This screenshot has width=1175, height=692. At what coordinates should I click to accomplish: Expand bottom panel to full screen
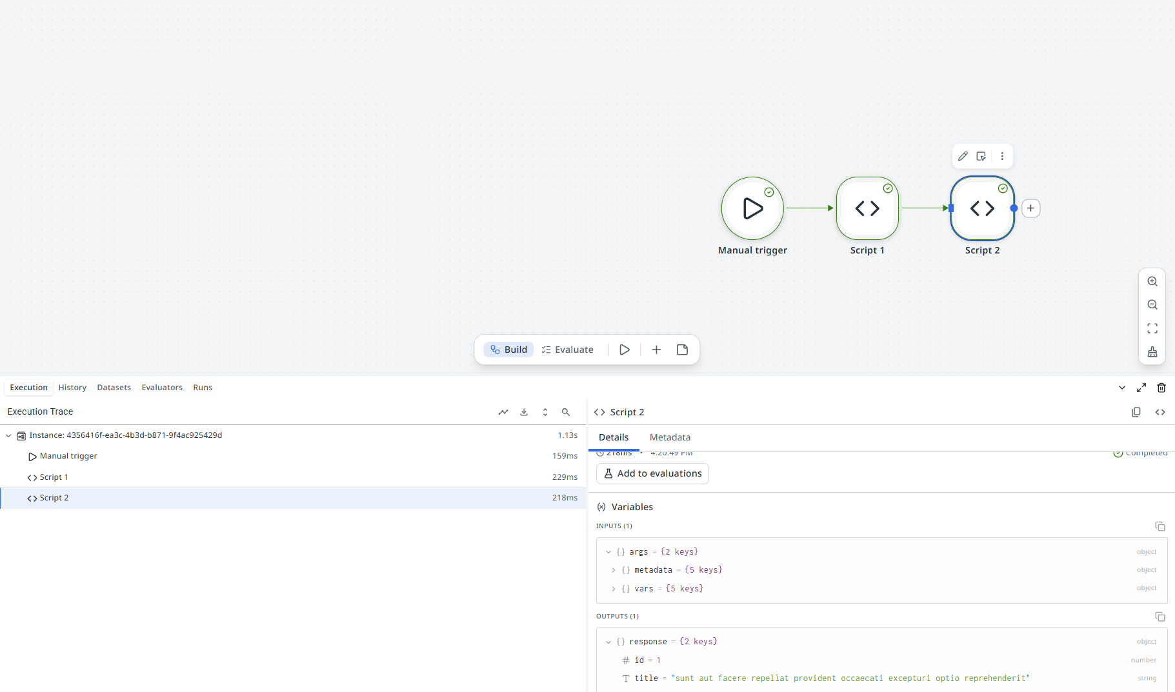pyautogui.click(x=1141, y=388)
